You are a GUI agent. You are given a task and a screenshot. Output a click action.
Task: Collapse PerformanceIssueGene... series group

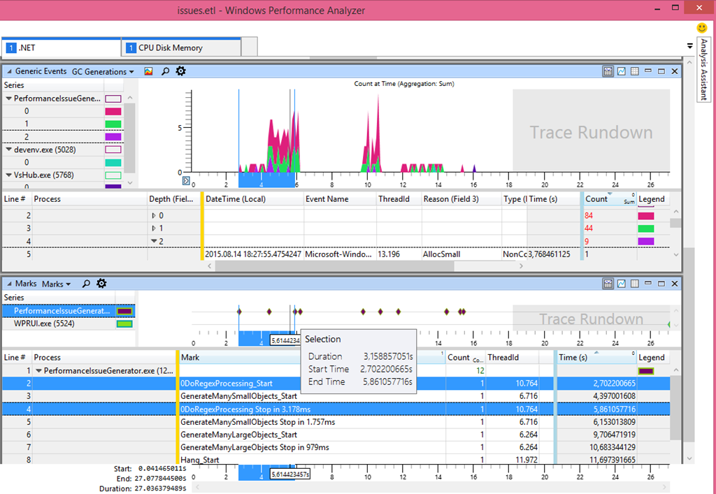coord(8,99)
